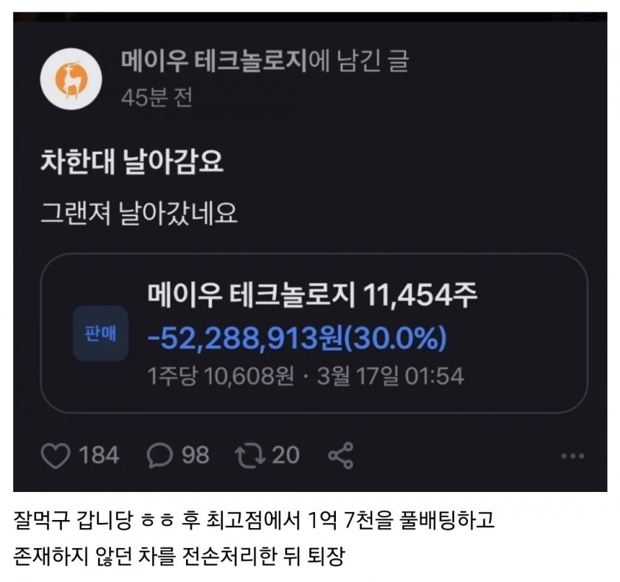Share the post via share icon
Image resolution: width=620 pixels, height=582 pixels.
point(340,455)
